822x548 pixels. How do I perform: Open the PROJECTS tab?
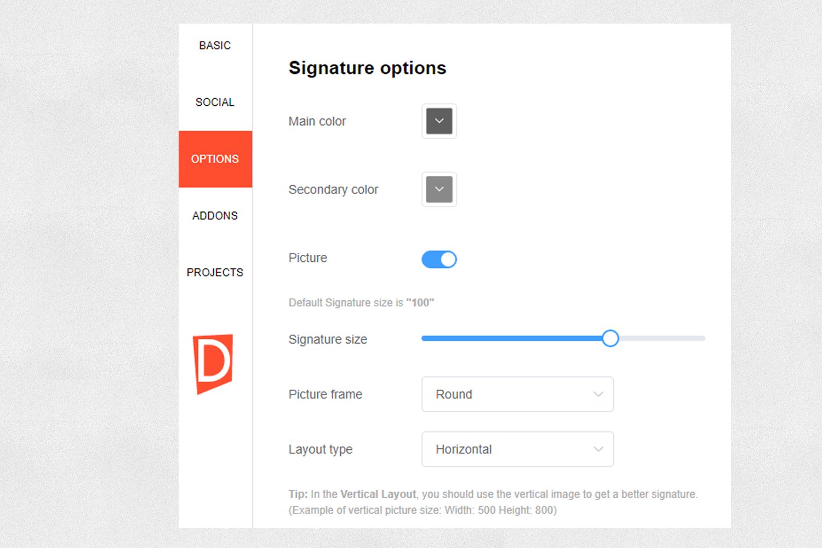click(215, 272)
